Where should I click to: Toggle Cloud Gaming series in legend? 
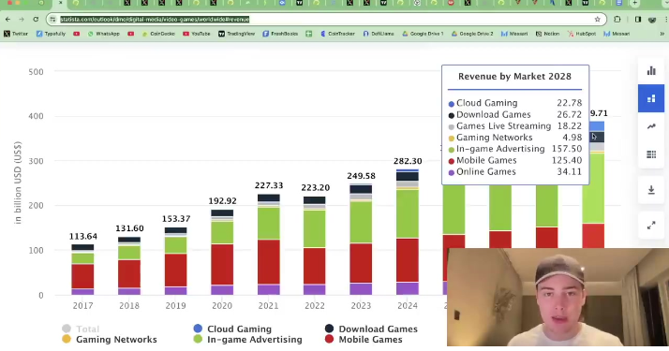(232, 329)
